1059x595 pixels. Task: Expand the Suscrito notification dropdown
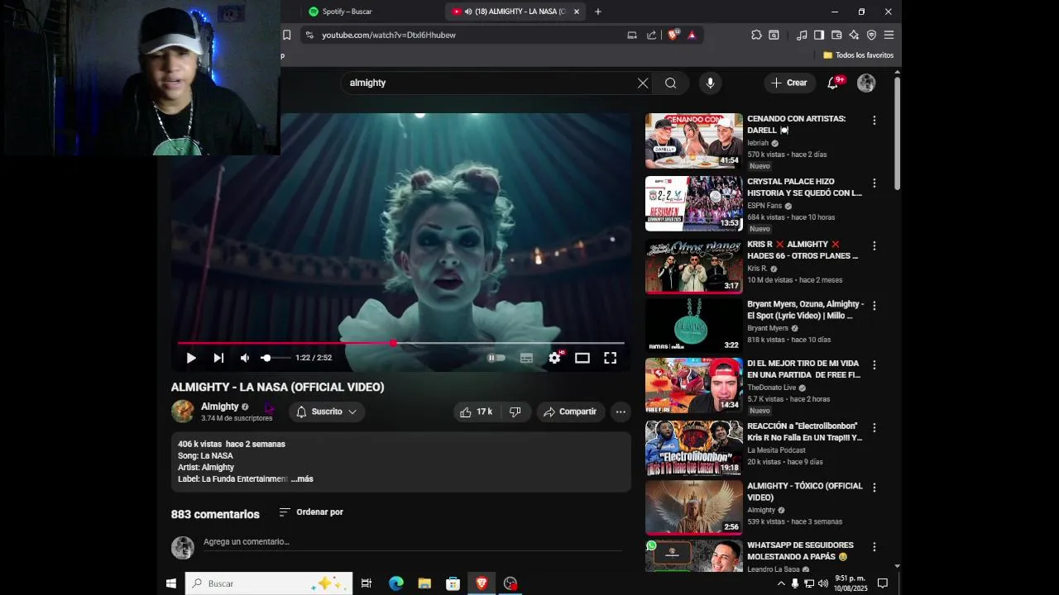(327, 412)
